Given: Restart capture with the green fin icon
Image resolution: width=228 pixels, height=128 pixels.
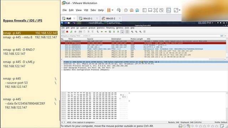Looking at the screenshot, I should (71, 32).
